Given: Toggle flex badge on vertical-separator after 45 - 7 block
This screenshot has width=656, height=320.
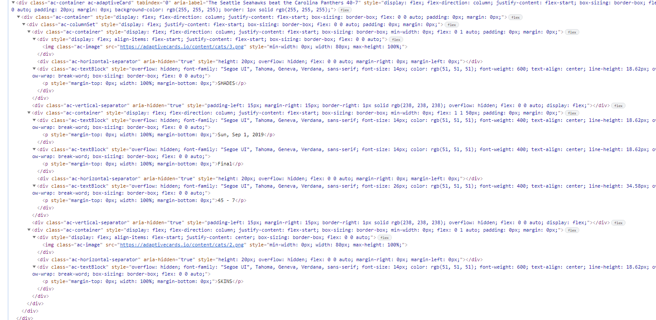Looking at the screenshot, I should coord(618,223).
